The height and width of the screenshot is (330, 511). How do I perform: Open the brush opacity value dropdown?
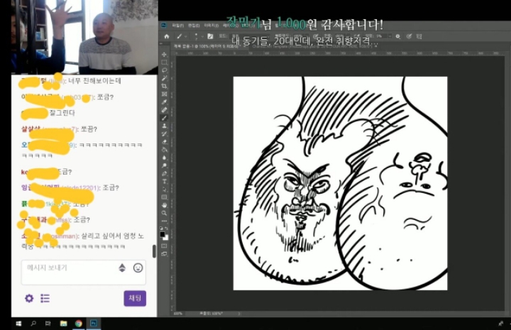click(x=307, y=36)
